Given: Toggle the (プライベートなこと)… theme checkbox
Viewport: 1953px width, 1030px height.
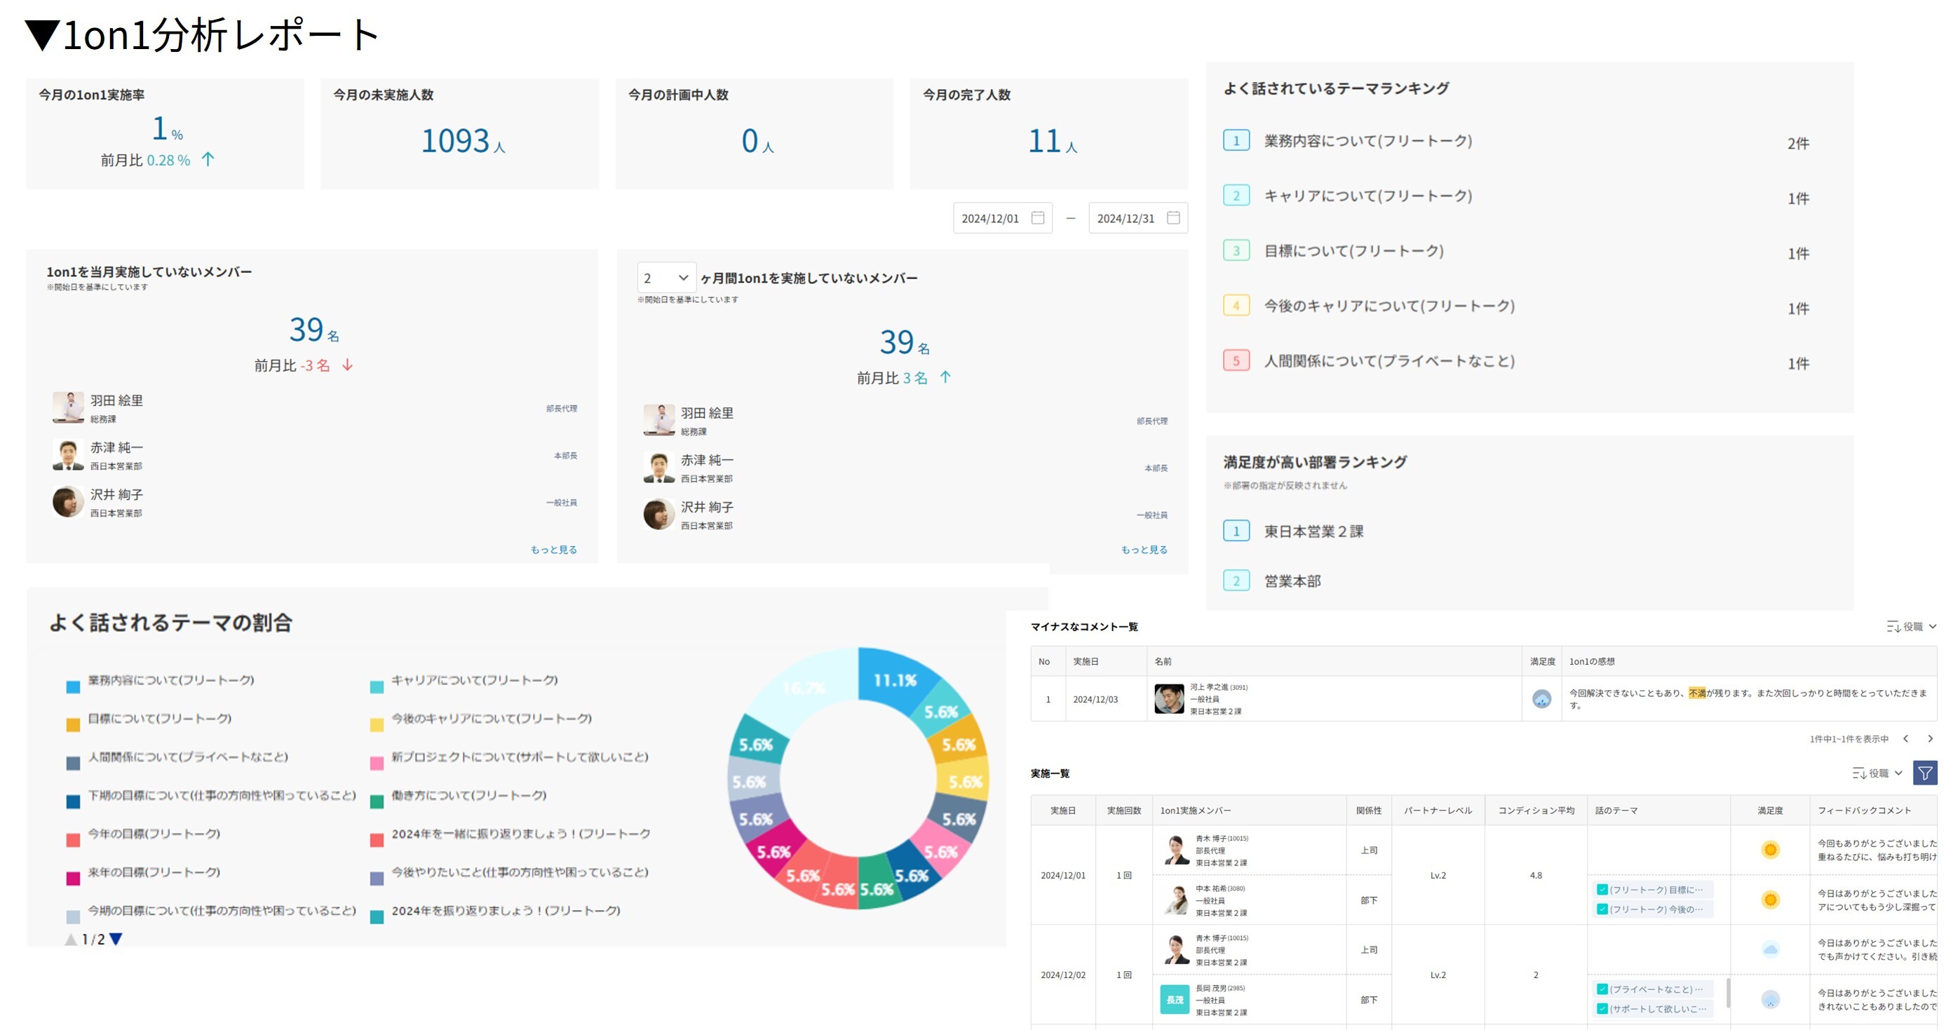Looking at the screenshot, I should [x=1602, y=989].
